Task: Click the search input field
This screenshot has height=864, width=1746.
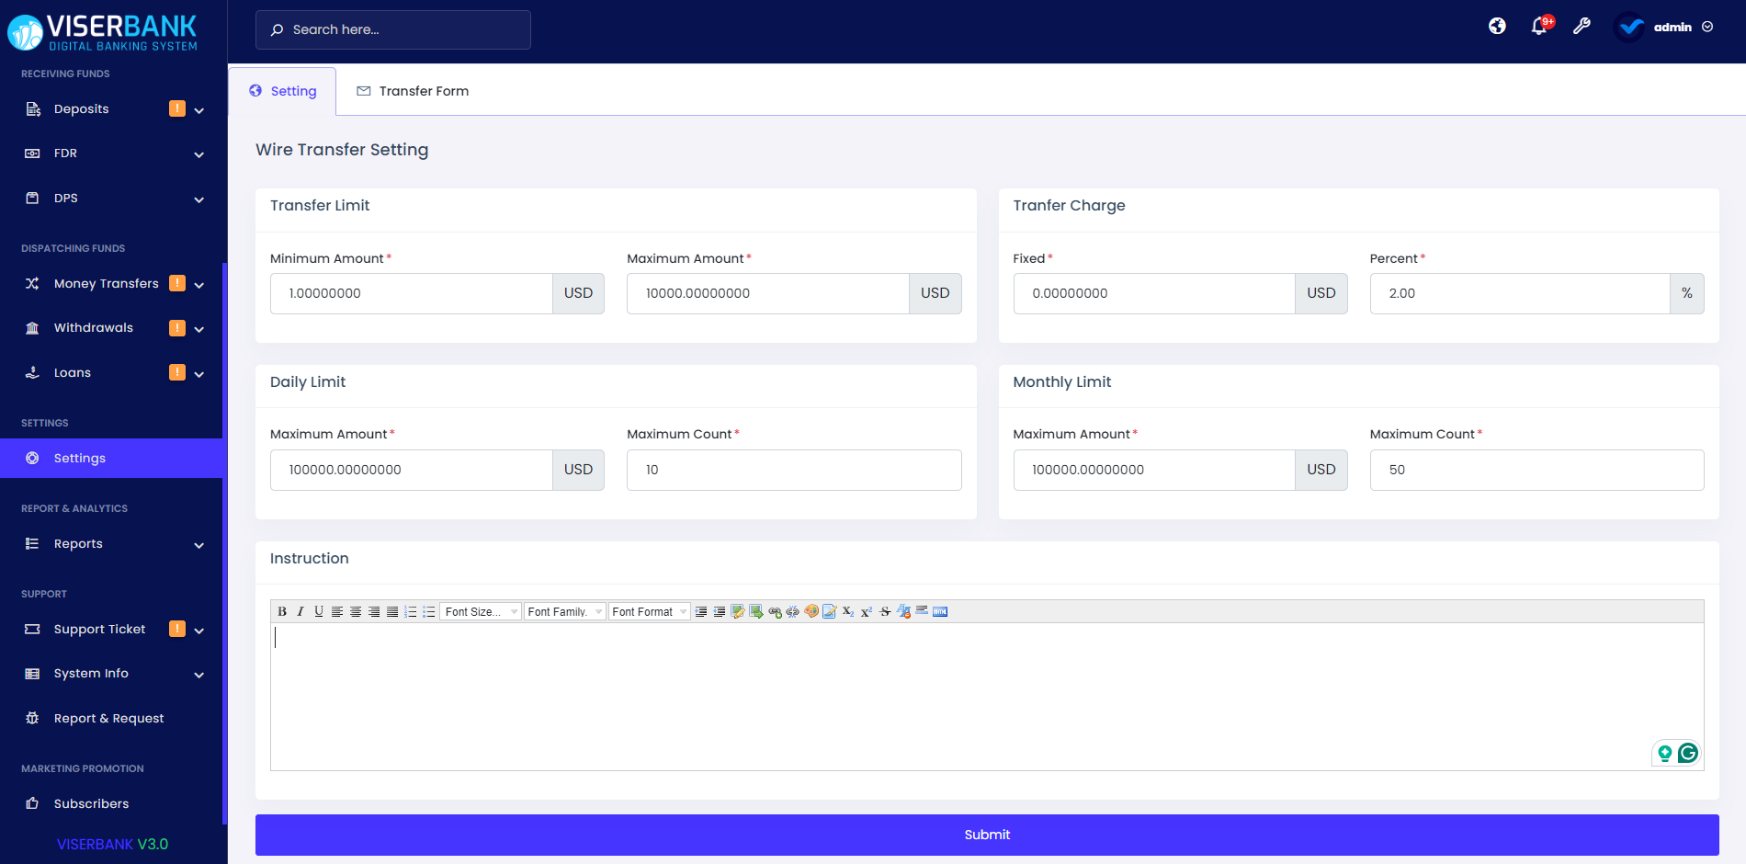Action: click(392, 29)
